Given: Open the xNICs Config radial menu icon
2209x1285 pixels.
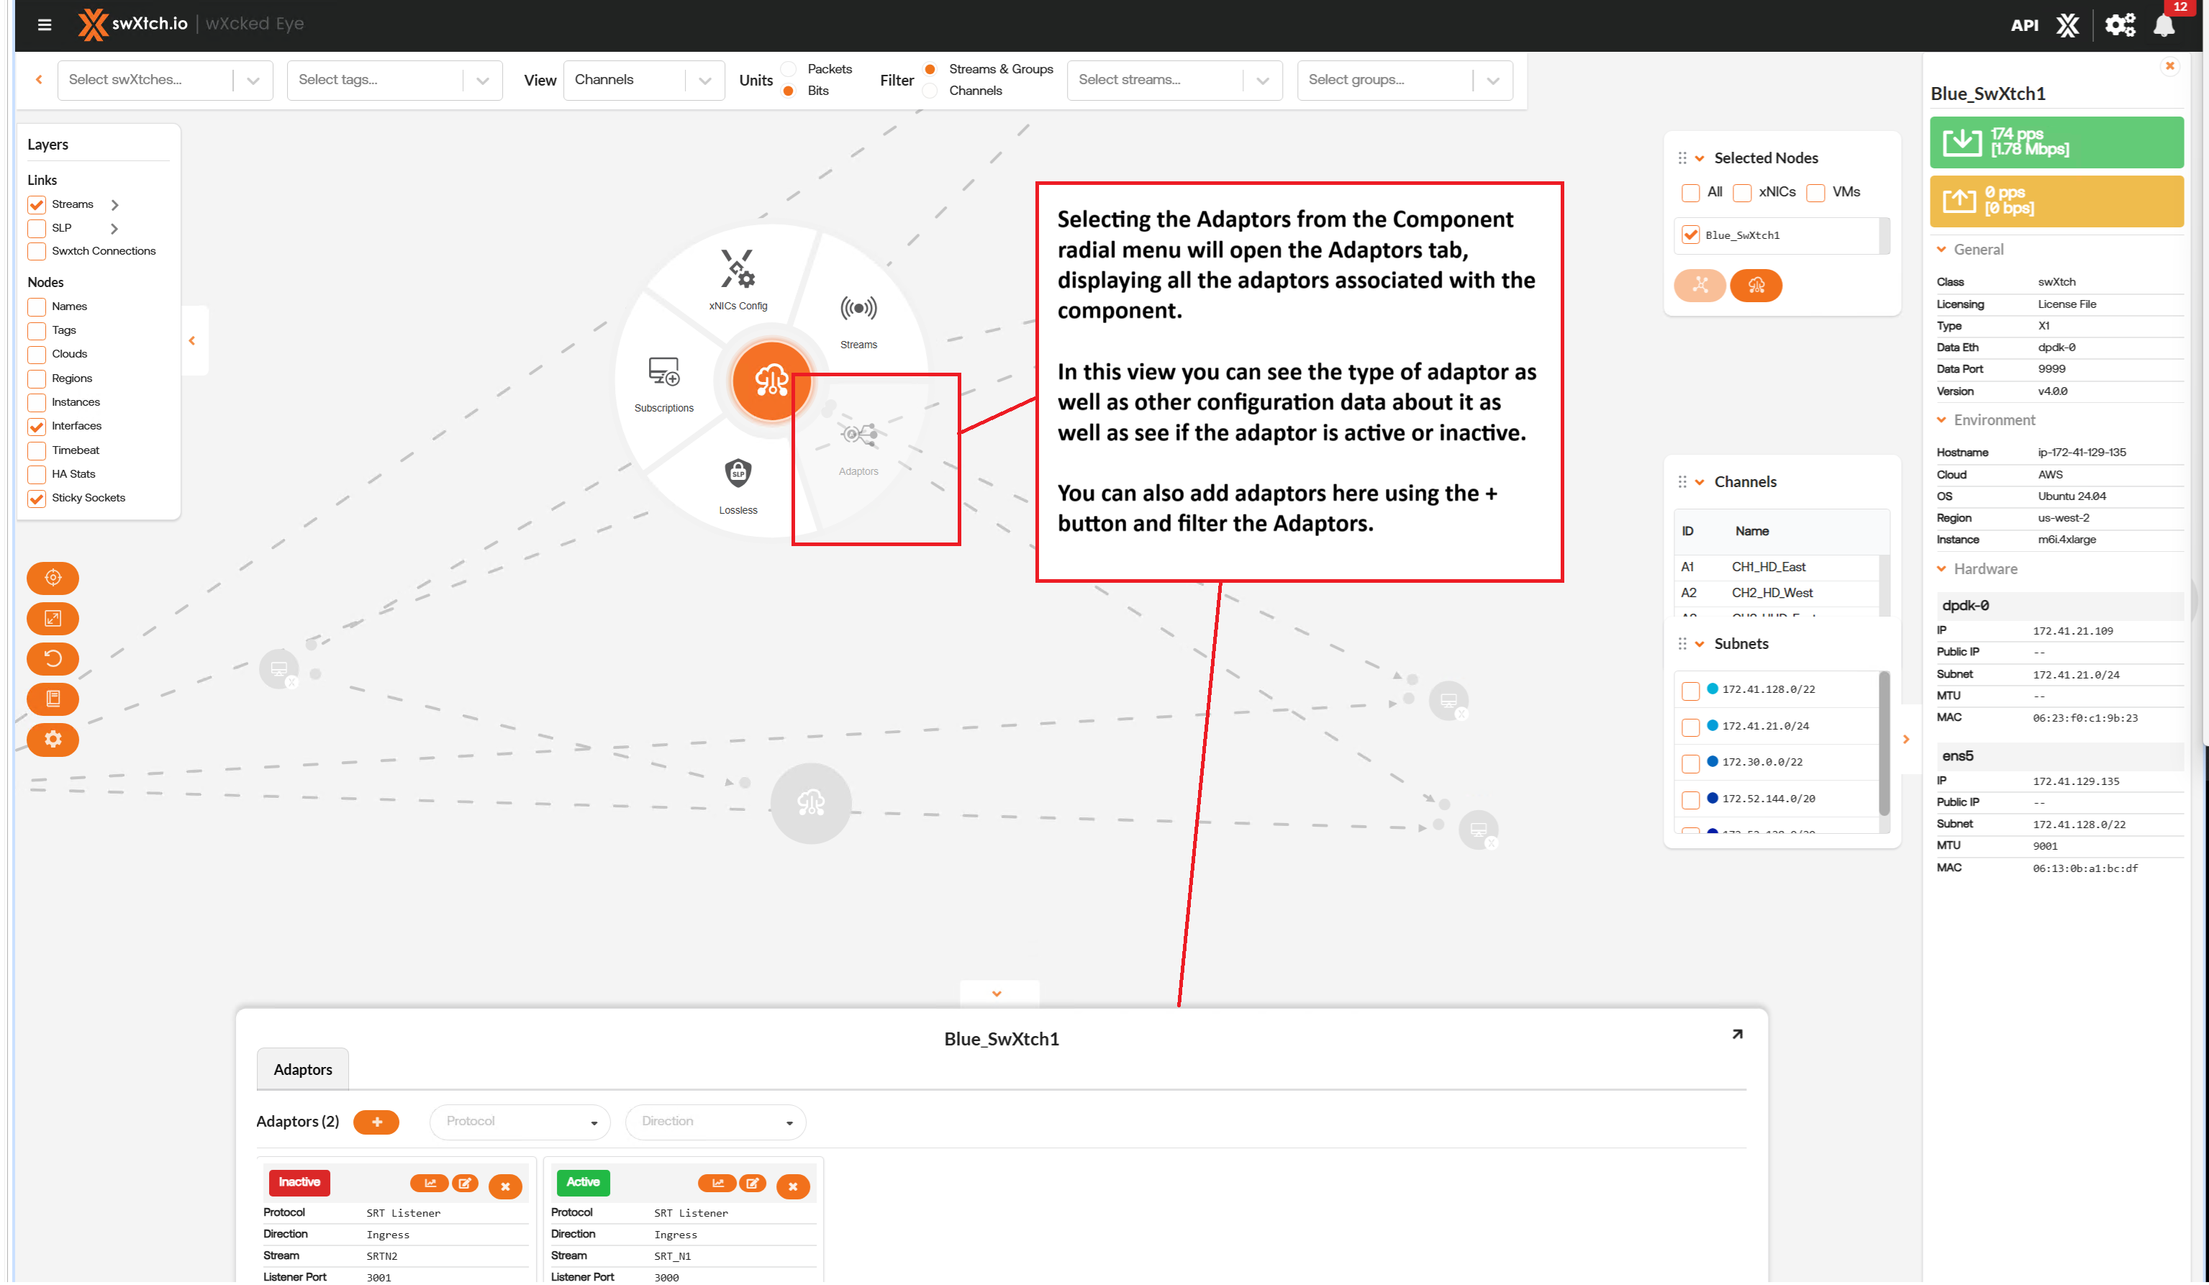Looking at the screenshot, I should coord(738,270).
